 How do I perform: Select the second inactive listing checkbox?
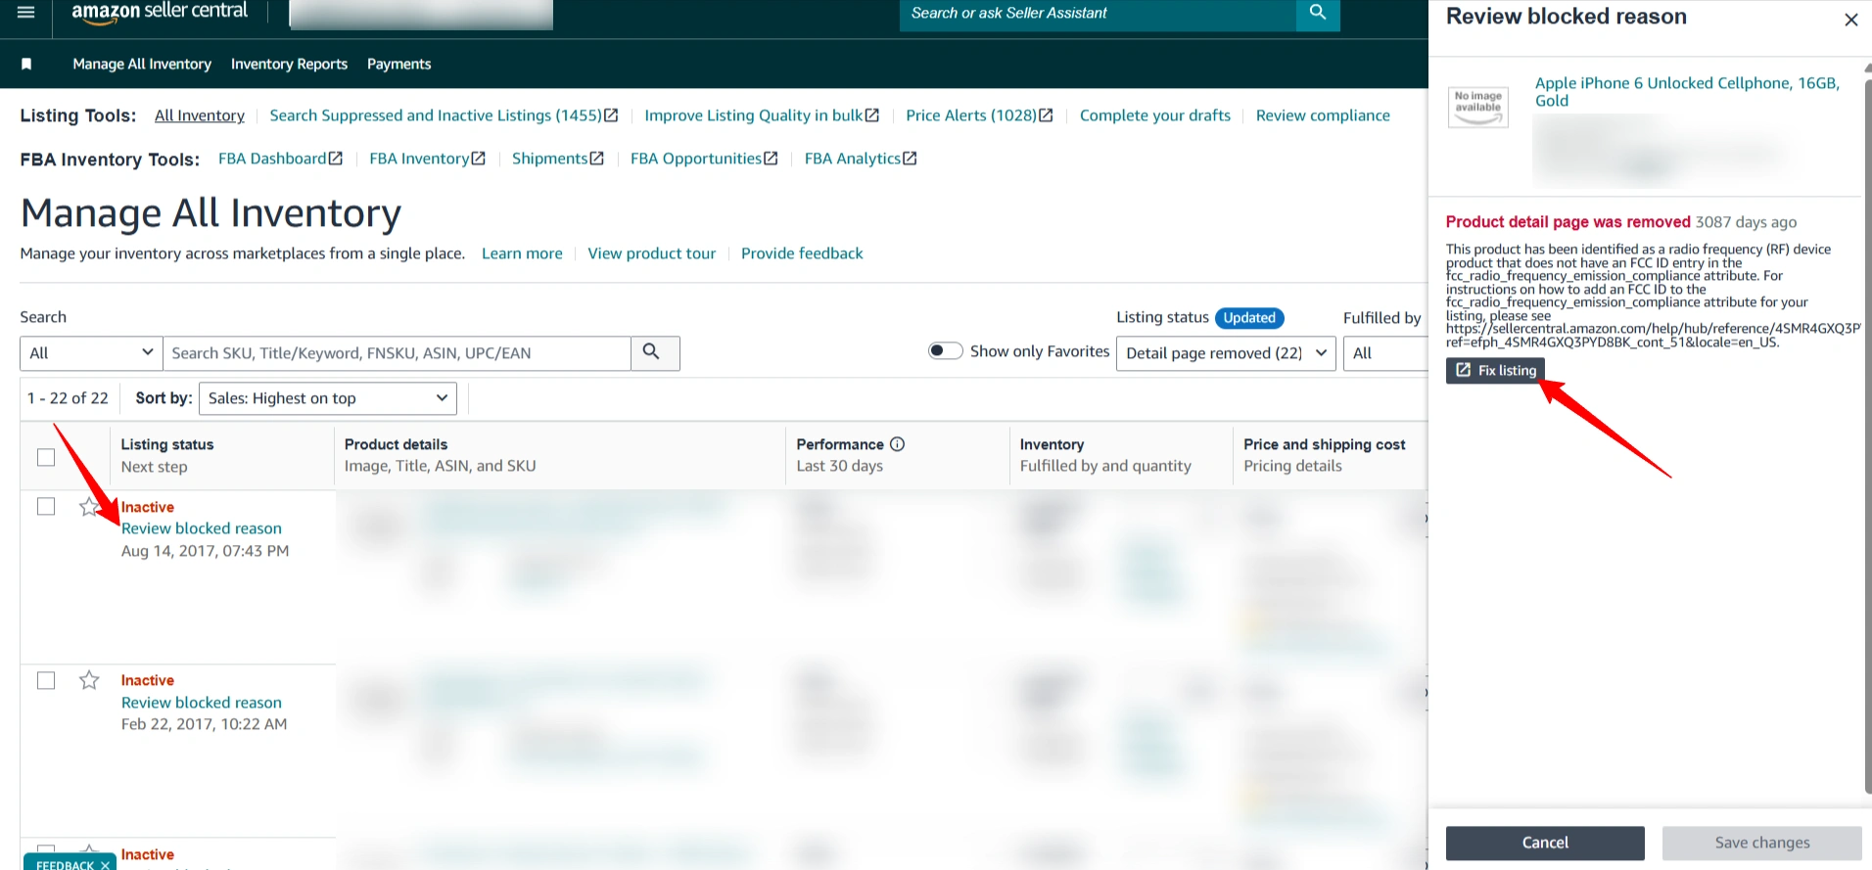pyautogui.click(x=46, y=680)
